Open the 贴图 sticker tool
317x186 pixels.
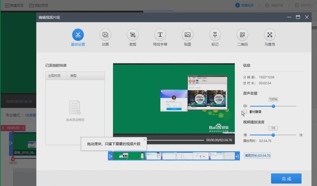(187, 35)
